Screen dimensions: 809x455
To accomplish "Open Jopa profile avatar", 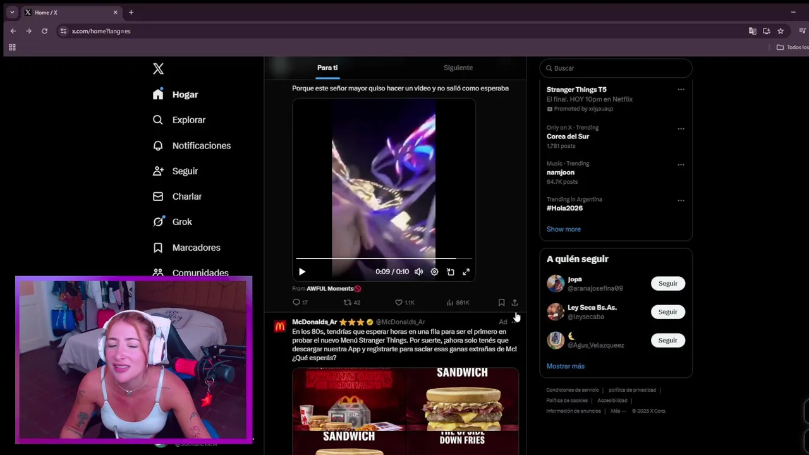I will [x=556, y=284].
